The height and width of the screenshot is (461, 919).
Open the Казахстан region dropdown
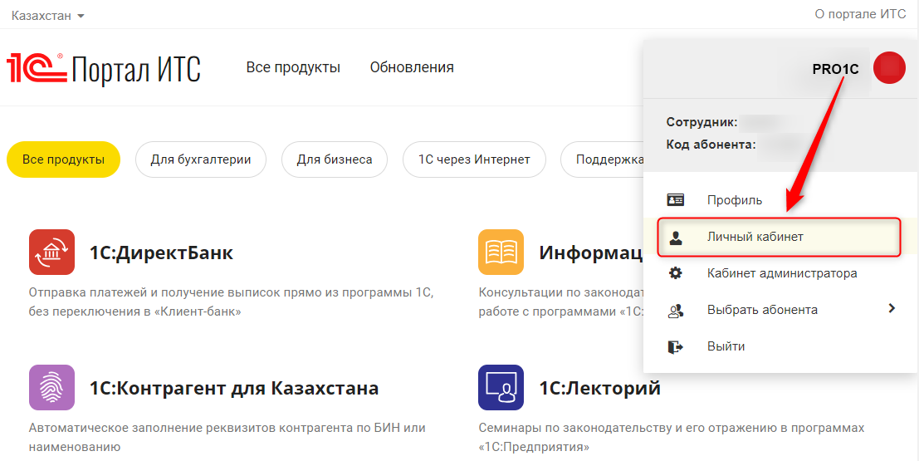point(48,16)
